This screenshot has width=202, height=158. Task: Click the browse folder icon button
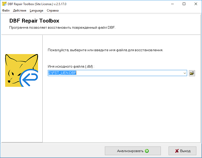pyautogui.click(x=192, y=73)
